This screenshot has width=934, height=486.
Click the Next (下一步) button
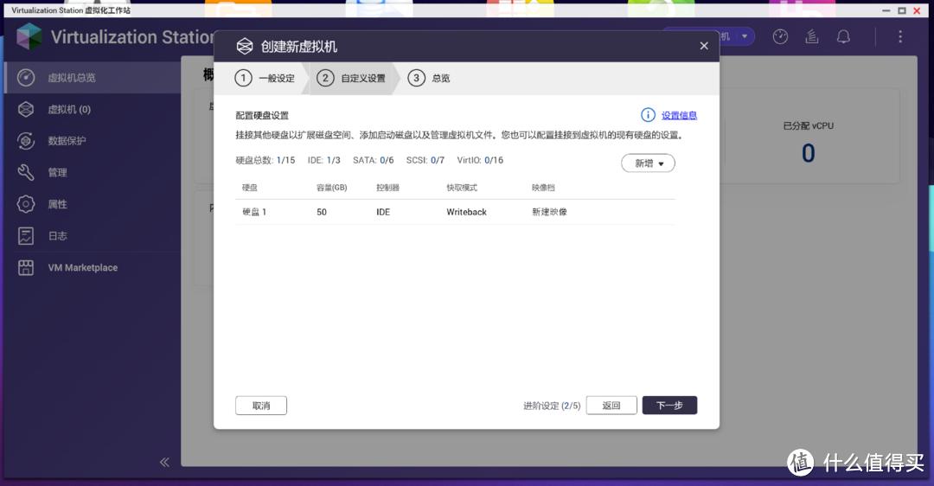669,406
